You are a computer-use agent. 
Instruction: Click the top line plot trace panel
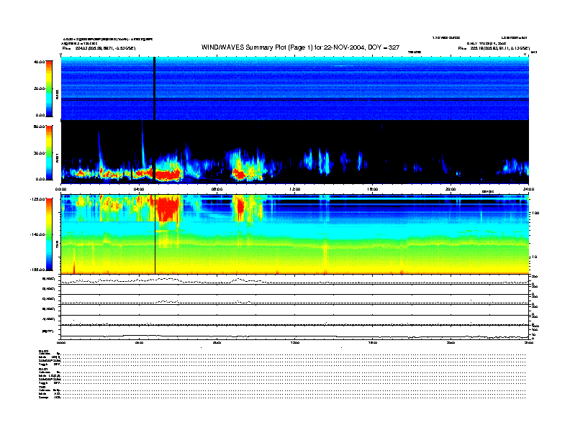click(295, 280)
